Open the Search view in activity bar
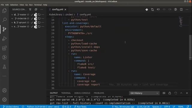This screenshot has height=108, width=192. click(4, 19)
